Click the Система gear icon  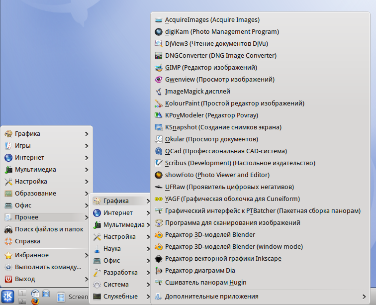pos(97,285)
